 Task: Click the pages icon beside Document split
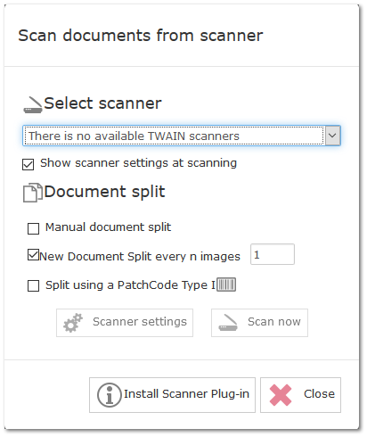click(33, 193)
